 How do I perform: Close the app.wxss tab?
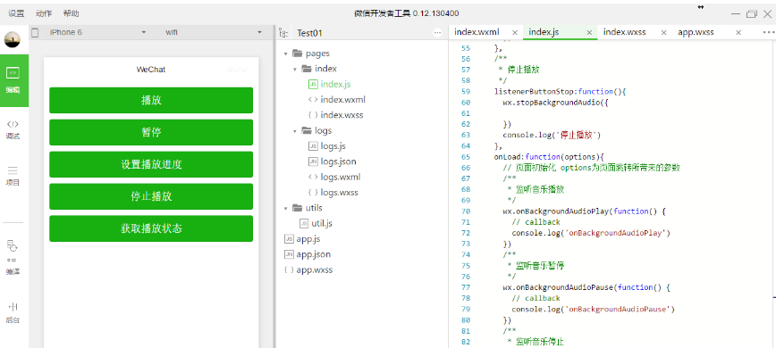738,33
